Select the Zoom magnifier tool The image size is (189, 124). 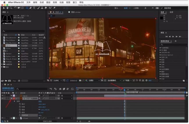coord(11,8)
